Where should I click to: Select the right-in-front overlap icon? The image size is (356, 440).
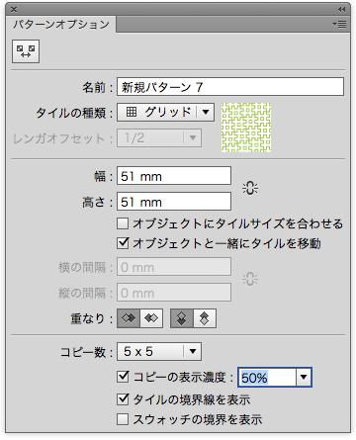151,318
